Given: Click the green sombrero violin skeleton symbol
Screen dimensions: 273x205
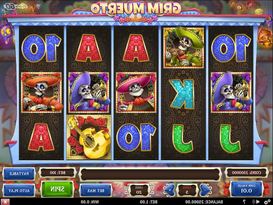Looking at the screenshot, I should 183,48.
